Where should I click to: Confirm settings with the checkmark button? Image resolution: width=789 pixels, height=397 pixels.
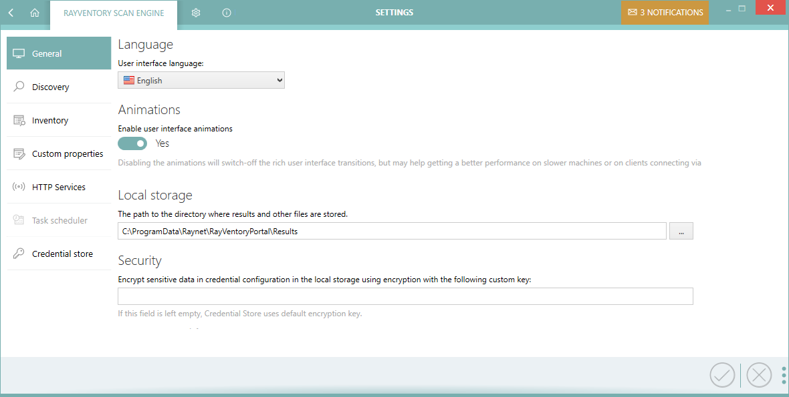[x=722, y=375]
